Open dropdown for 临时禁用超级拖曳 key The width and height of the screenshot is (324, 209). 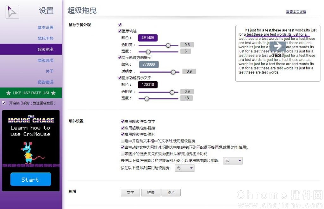point(184,168)
